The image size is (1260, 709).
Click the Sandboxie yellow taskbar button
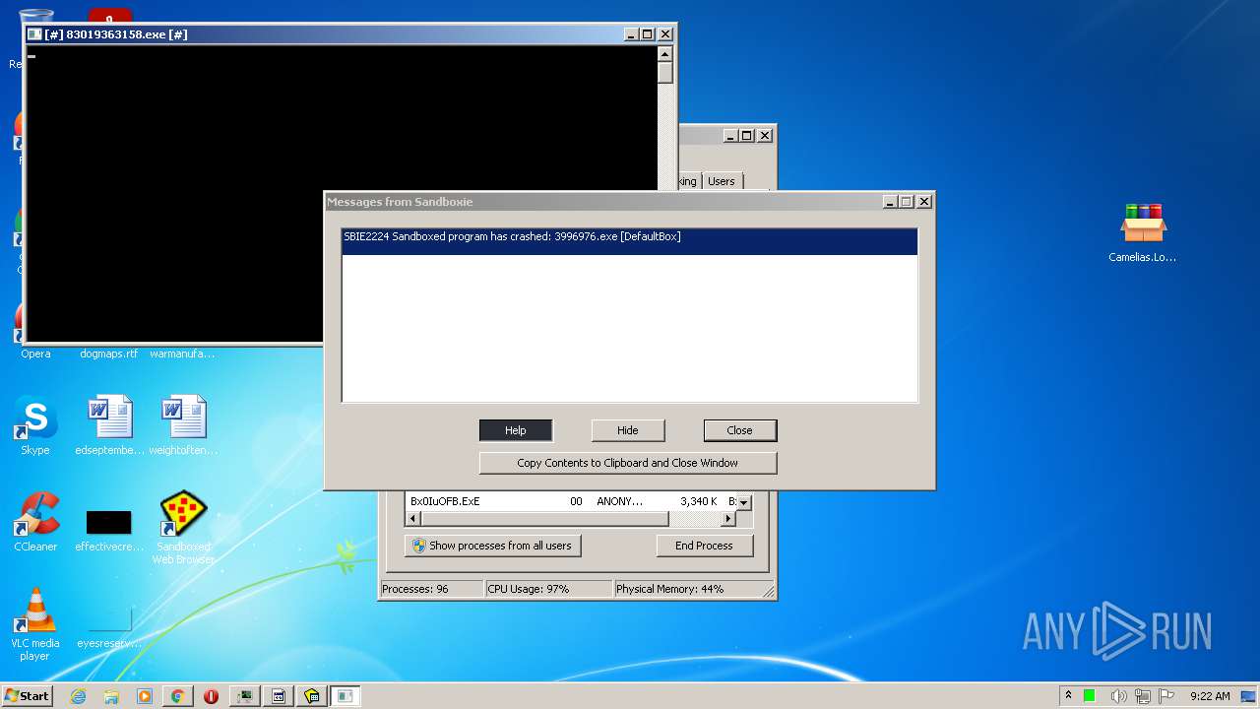[312, 696]
